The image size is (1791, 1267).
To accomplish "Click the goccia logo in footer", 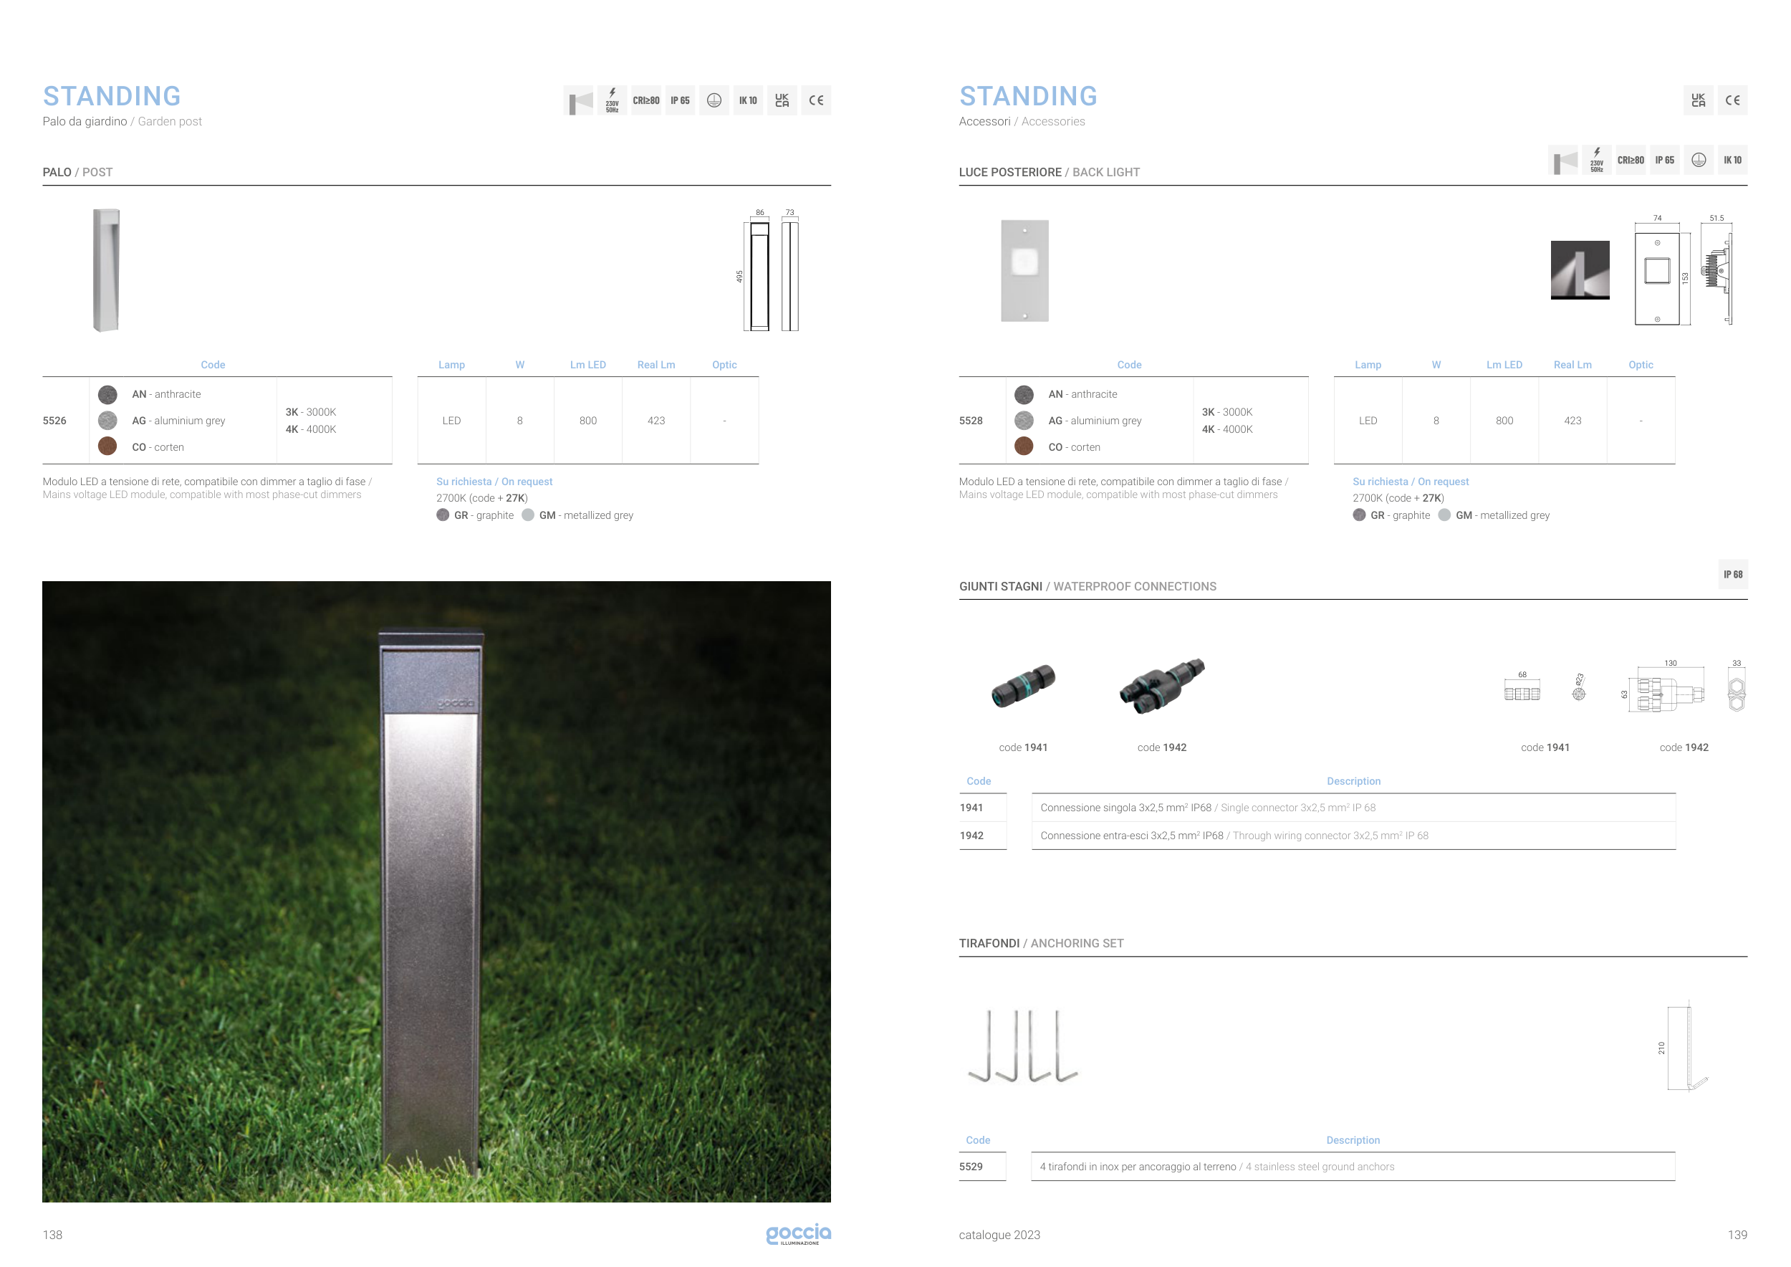I will pos(798,1233).
